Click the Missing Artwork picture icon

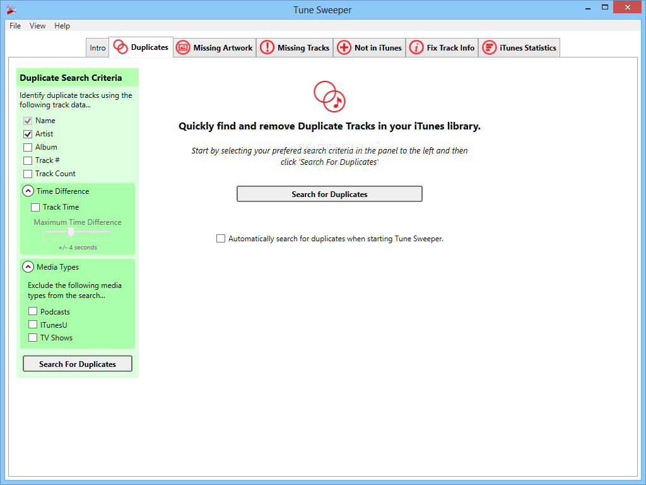click(183, 47)
